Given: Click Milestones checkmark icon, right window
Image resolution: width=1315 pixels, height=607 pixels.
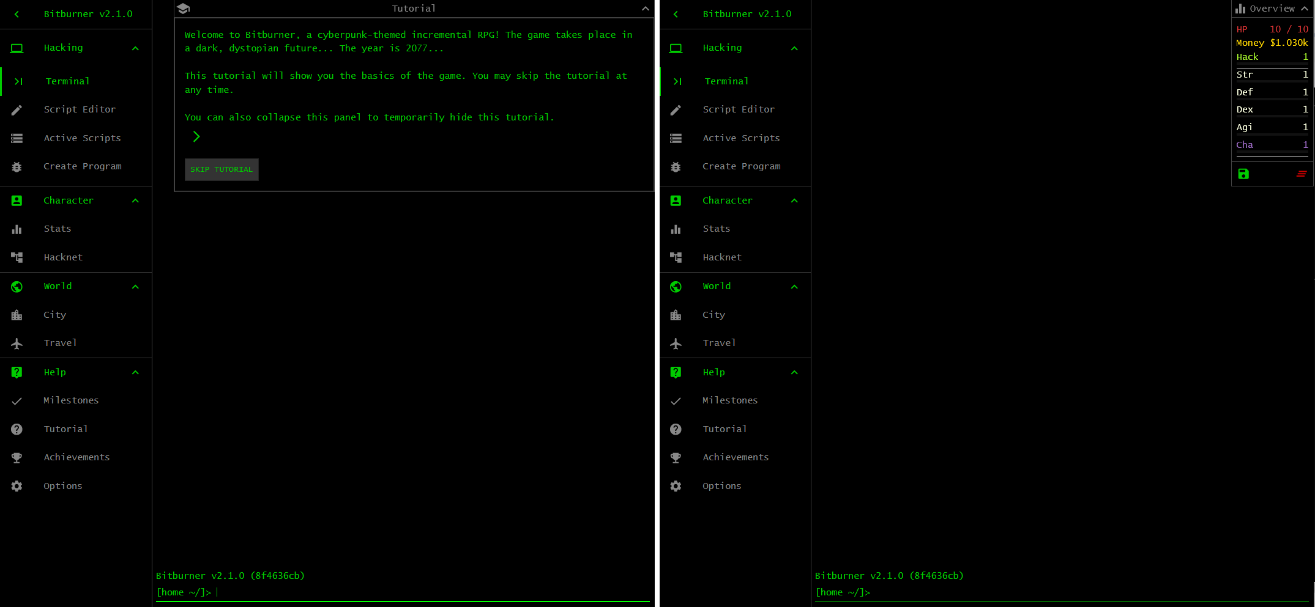Looking at the screenshot, I should (x=676, y=401).
